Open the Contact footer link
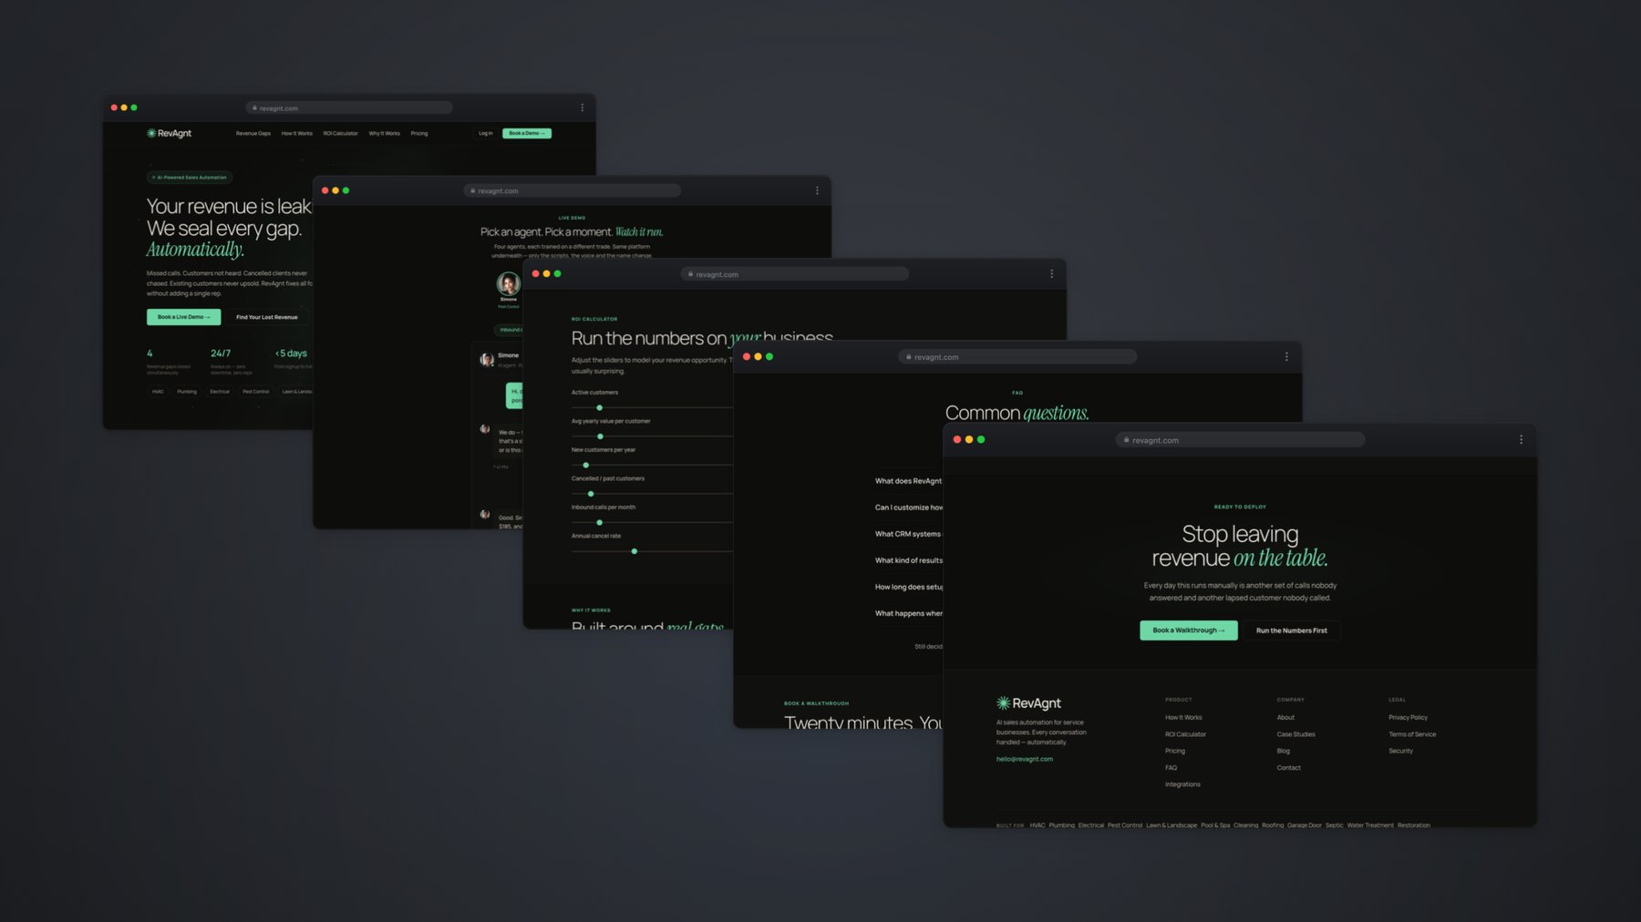Screen dimensions: 1641x922 tap(1288, 768)
